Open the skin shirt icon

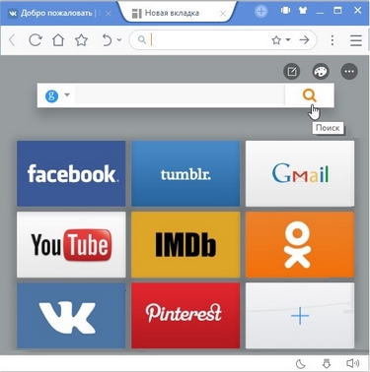pyautogui.click(x=303, y=11)
